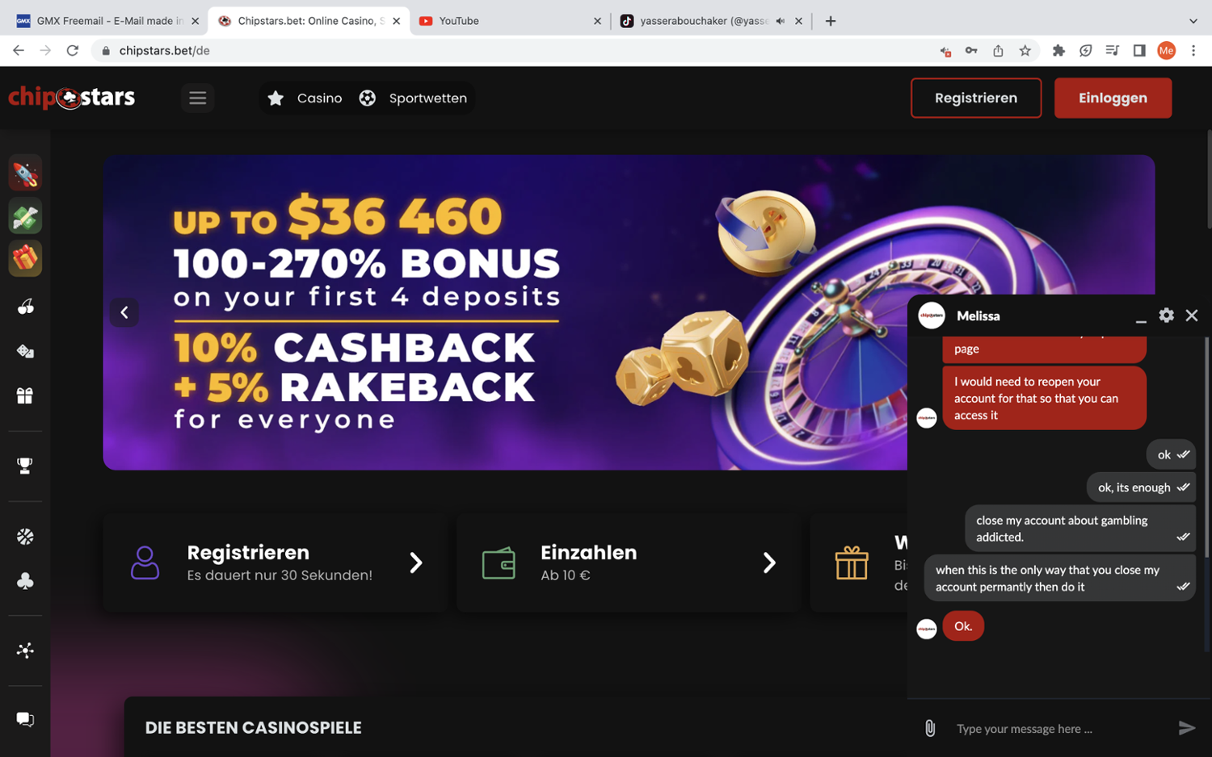
Task: Bookmark this page with star icon
Action: point(1025,51)
